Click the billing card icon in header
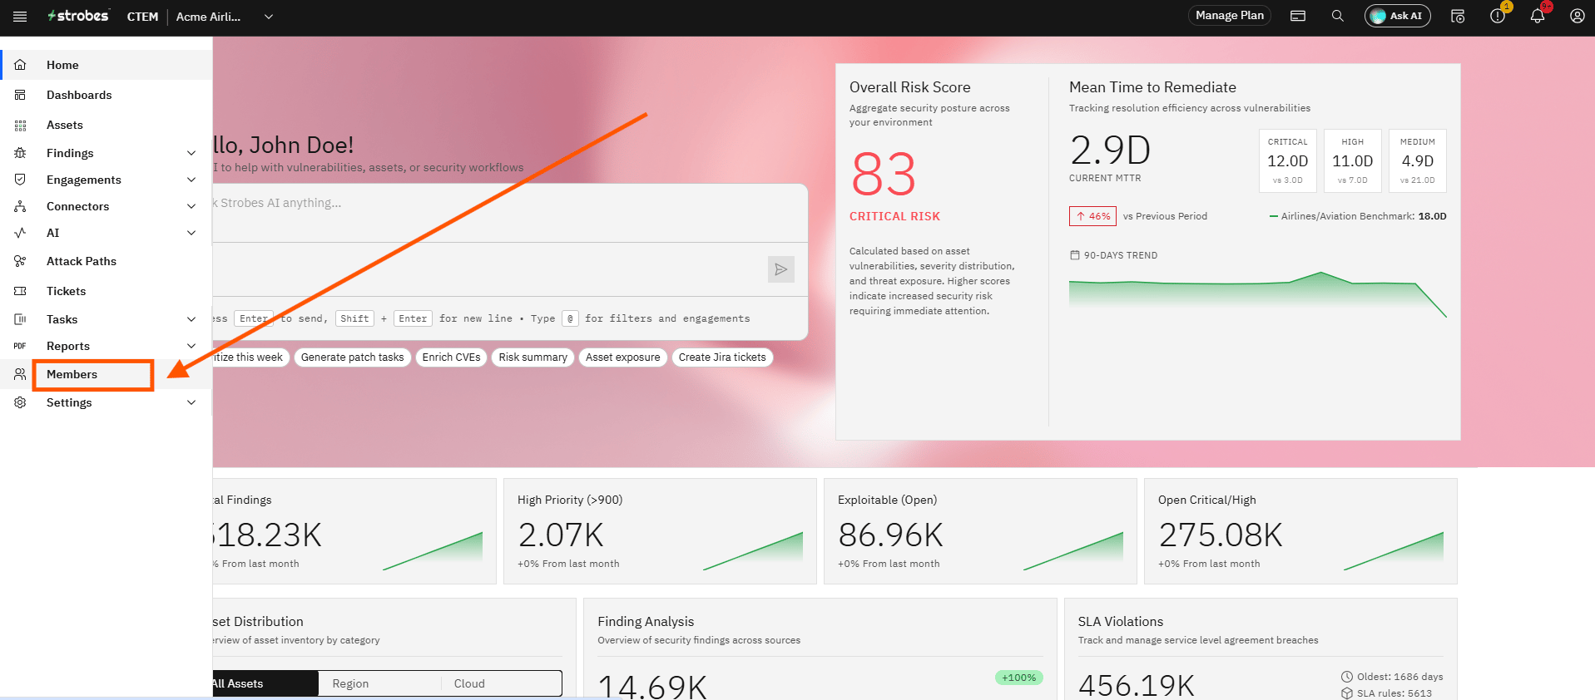Screen dimensions: 1595x700 (x=1298, y=16)
